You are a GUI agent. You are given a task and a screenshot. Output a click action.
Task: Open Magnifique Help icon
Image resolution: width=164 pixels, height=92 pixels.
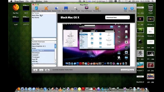[125, 8]
